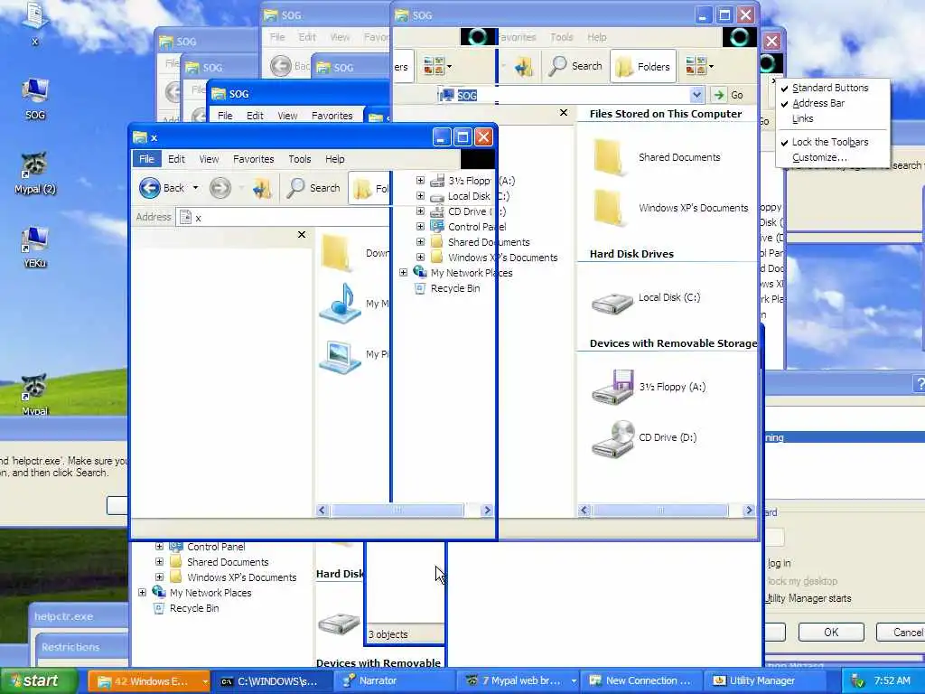The image size is (925, 694).
Task: Click right scroll arrow in SOG files pane
Action: tap(749, 510)
